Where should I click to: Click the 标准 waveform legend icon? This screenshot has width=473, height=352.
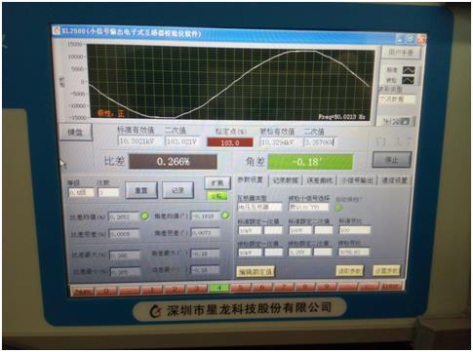(x=409, y=70)
